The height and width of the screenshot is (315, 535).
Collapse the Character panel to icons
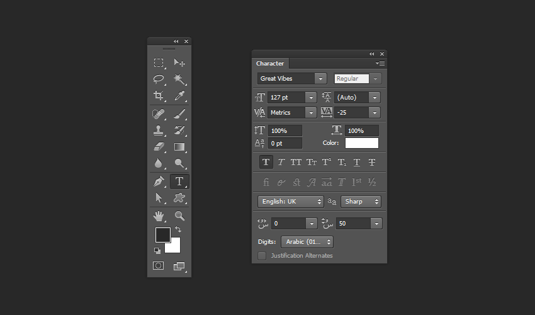click(371, 54)
